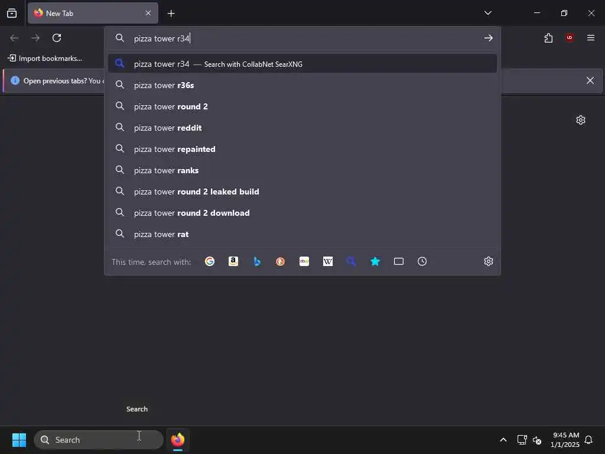605x454 pixels.
Task: Search bookmarks using the star icon
Action: pos(375,261)
